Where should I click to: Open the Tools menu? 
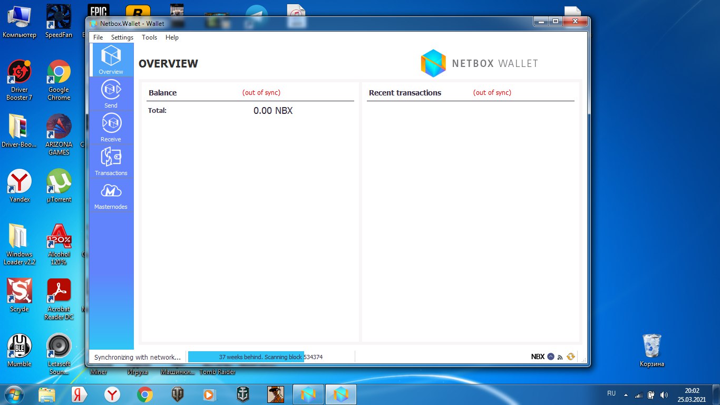(x=149, y=37)
